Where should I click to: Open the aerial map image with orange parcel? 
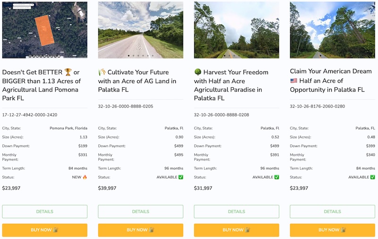44,30
